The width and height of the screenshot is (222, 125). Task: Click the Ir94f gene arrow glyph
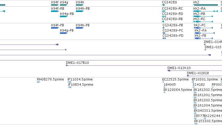55,5
